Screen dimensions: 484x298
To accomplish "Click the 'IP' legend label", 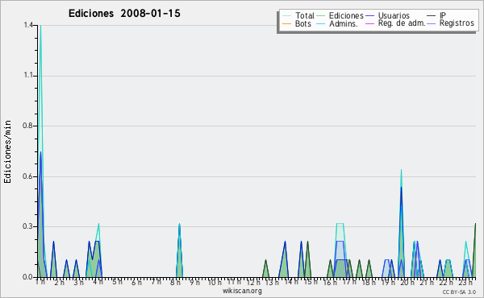I will tap(443, 15).
